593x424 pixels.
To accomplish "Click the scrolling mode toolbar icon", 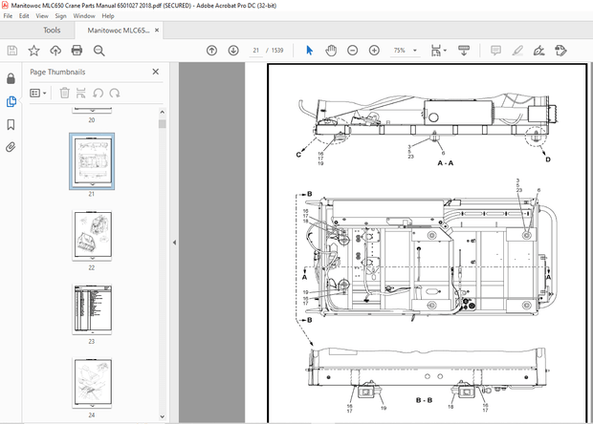I will tap(464, 51).
